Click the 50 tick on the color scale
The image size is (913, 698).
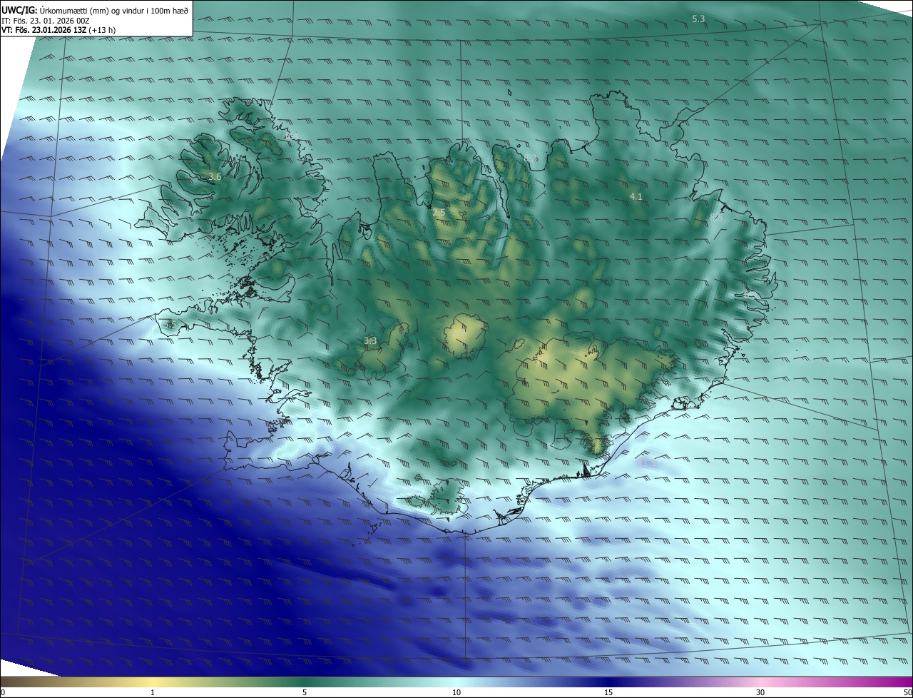(x=907, y=692)
